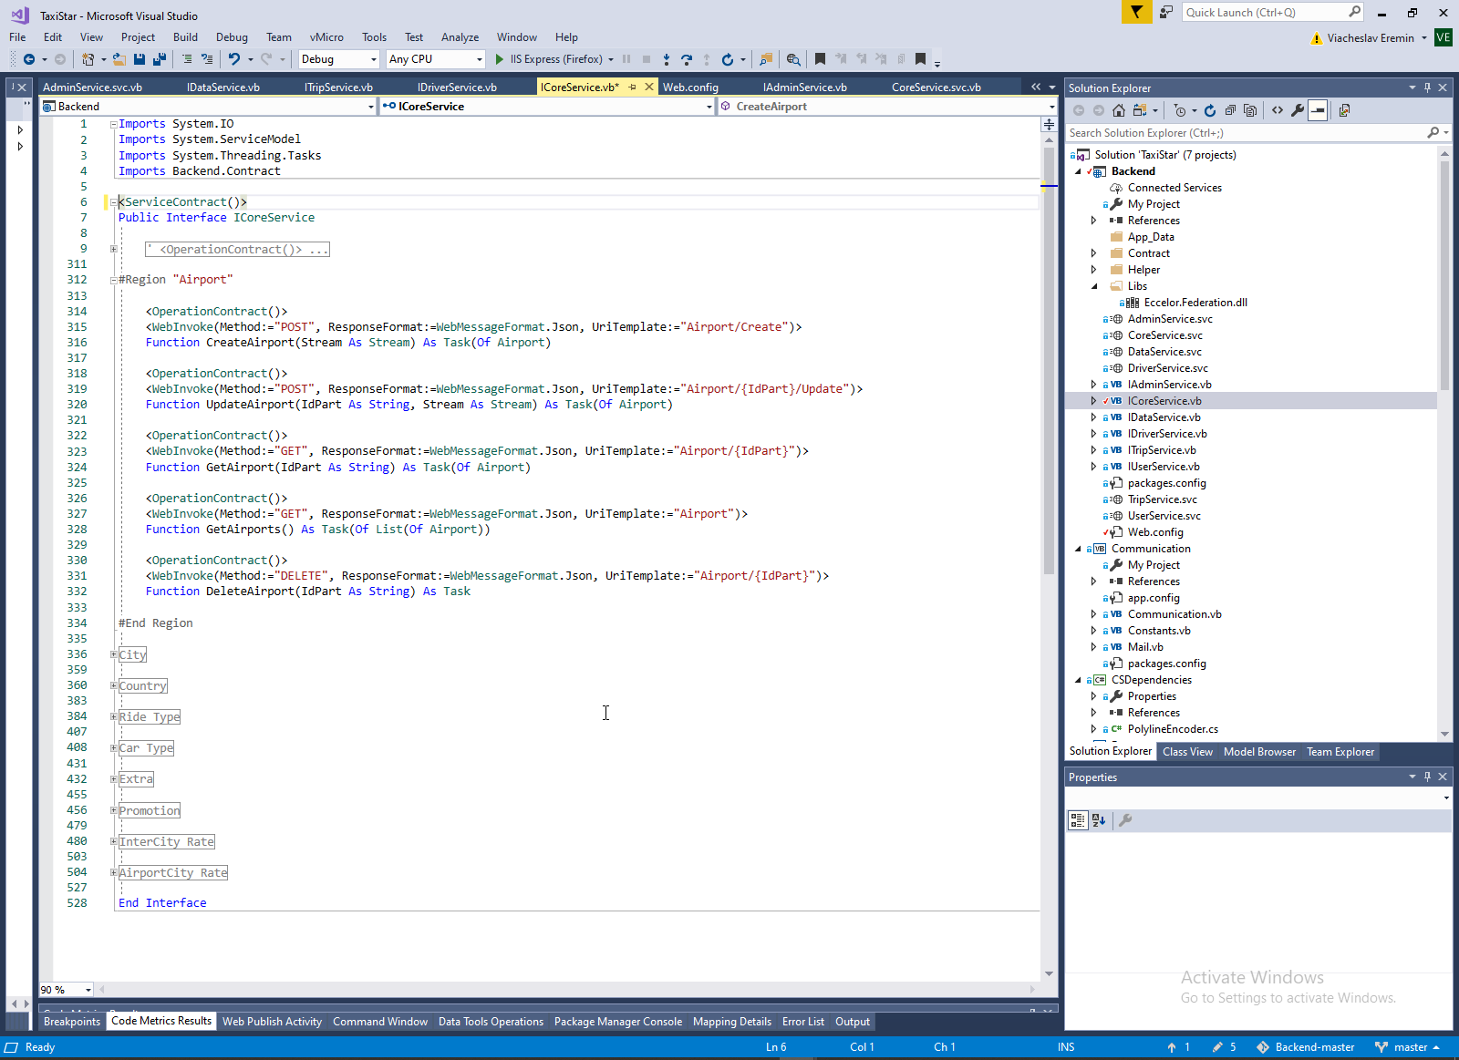Toggle pin on the ICoreService.vb tab
1459x1060 pixels.
pyautogui.click(x=632, y=87)
